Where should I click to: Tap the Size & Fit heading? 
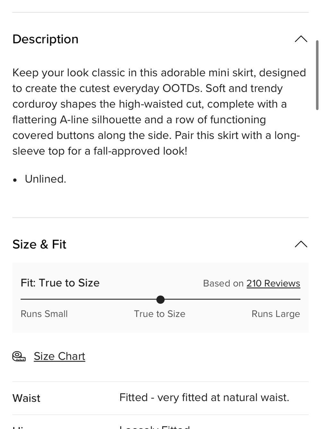tap(39, 245)
